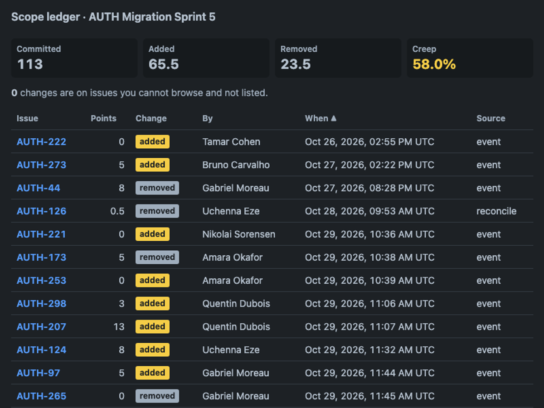544x408 pixels.
Task: Open issue AUTH-298
Action: pos(41,304)
